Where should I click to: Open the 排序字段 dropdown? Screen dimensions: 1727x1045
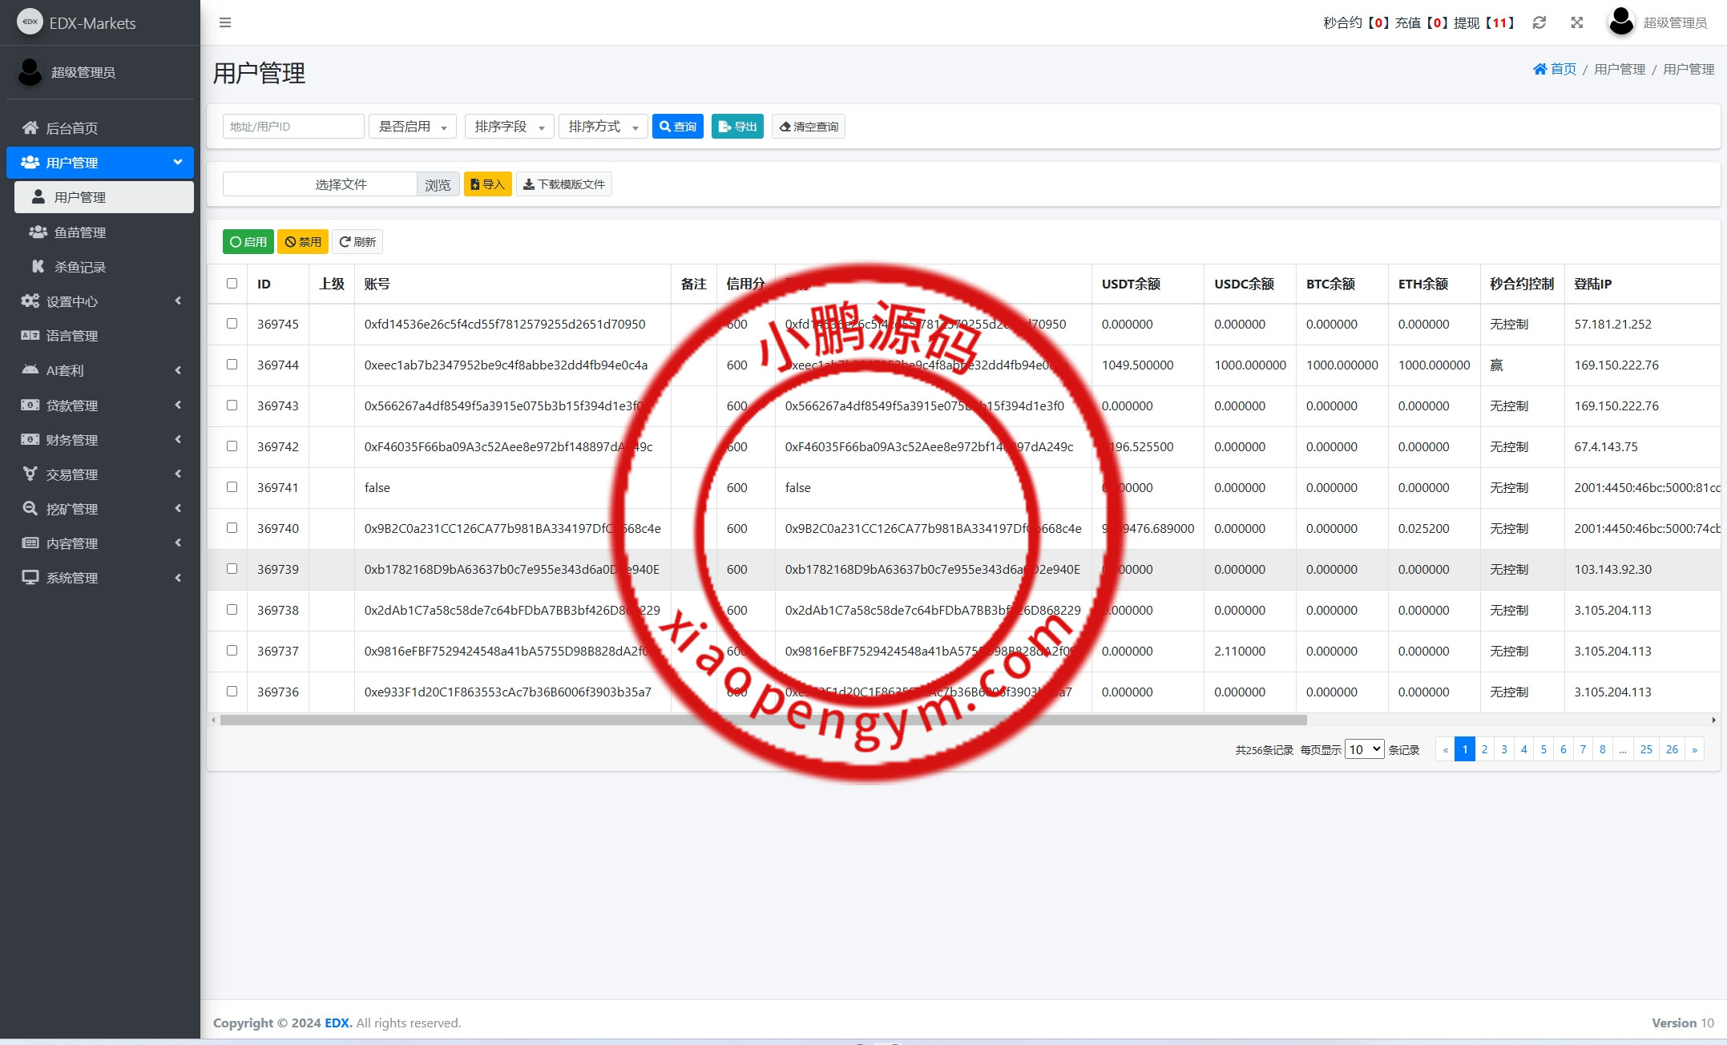click(x=509, y=127)
